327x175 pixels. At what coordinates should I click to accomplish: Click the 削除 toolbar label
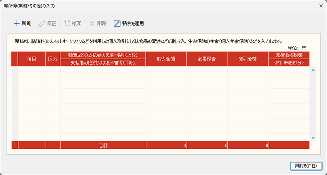click(101, 23)
